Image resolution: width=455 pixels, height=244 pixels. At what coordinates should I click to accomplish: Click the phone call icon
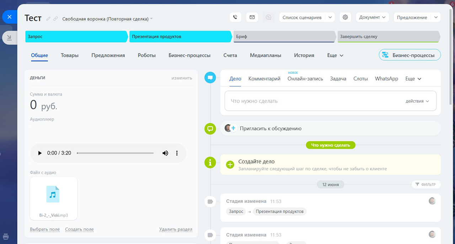coord(235,17)
